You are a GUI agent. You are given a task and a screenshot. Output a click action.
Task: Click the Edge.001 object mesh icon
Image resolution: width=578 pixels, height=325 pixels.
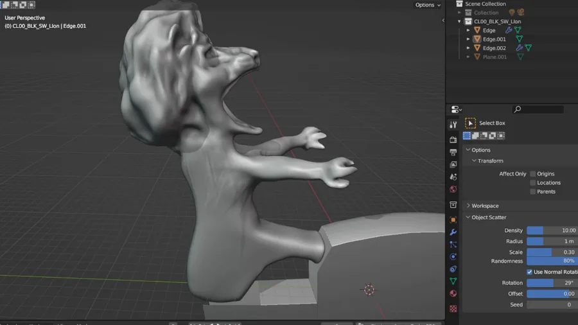click(x=477, y=39)
